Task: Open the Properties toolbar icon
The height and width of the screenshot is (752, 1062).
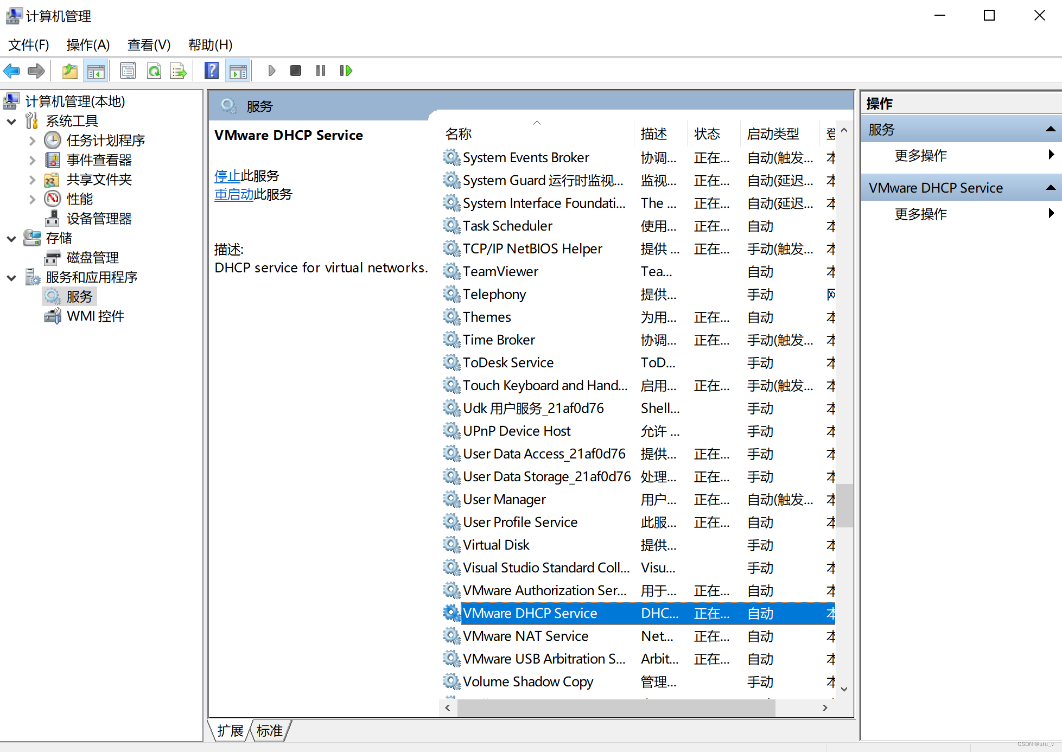Action: click(128, 71)
